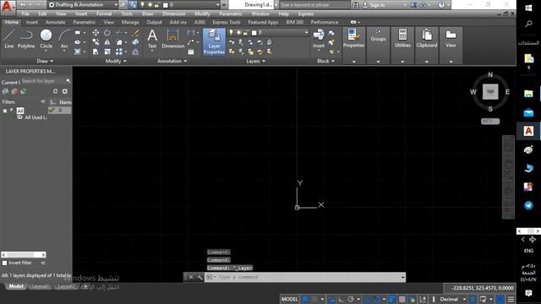Click the WCS label under ViewCube

coord(490,122)
